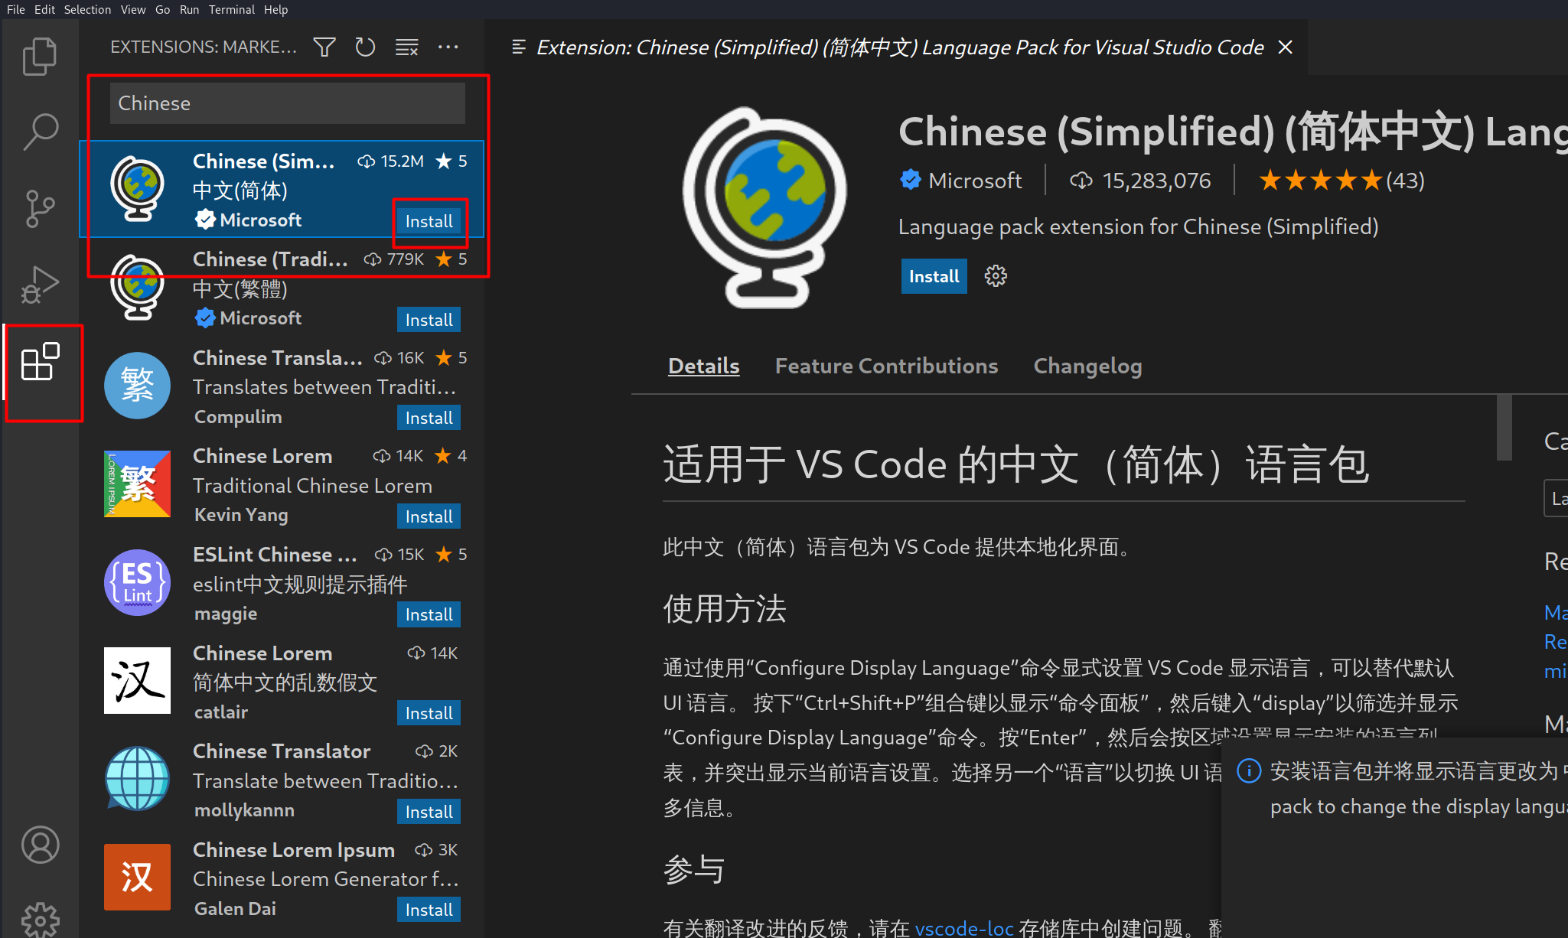Clear extensions search results icon
This screenshot has width=1568, height=938.
tap(406, 47)
